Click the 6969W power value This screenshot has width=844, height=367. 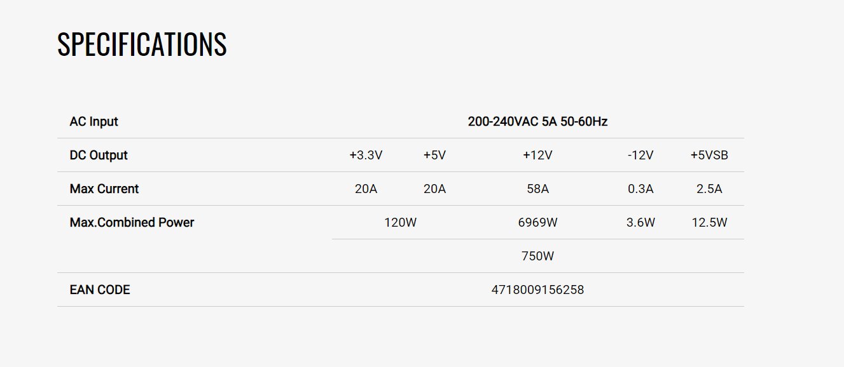537,222
